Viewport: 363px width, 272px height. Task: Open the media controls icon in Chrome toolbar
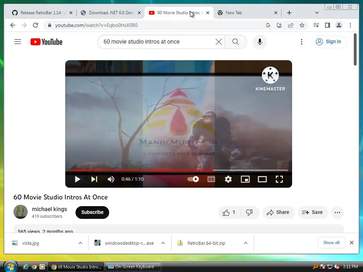pyautogui.click(x=316, y=25)
